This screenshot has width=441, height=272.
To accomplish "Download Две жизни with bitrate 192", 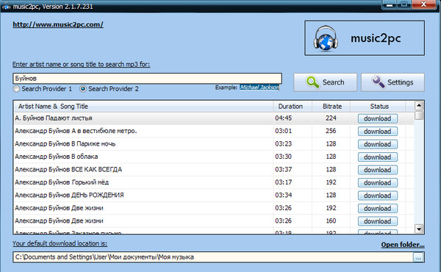I will point(378,209).
